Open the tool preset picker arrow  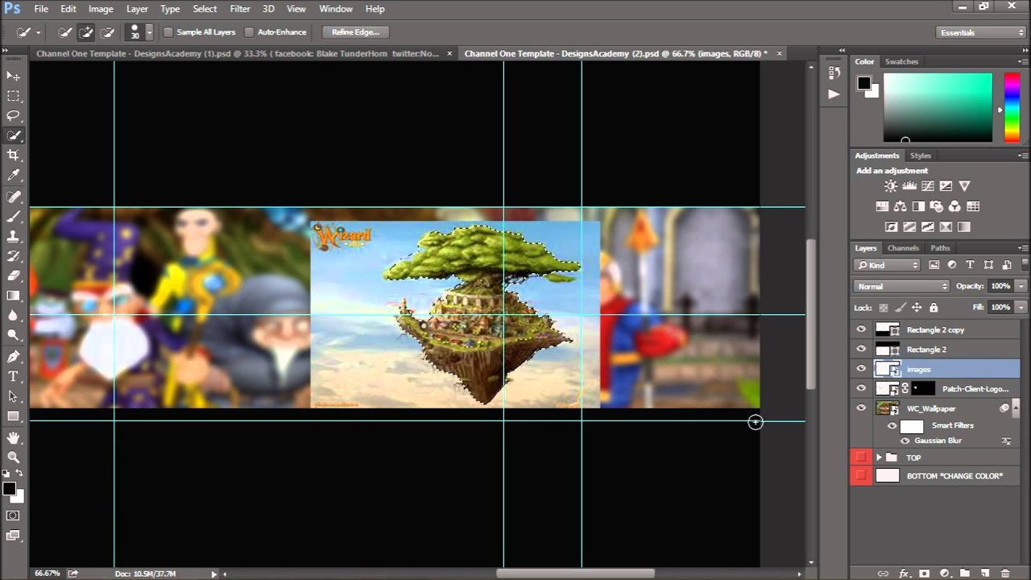click(x=38, y=33)
